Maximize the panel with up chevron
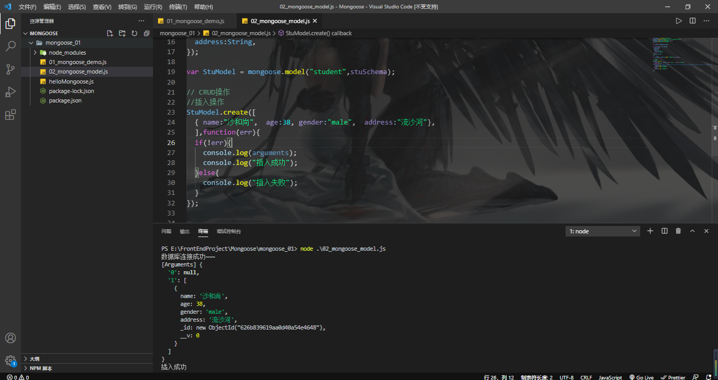 692,231
